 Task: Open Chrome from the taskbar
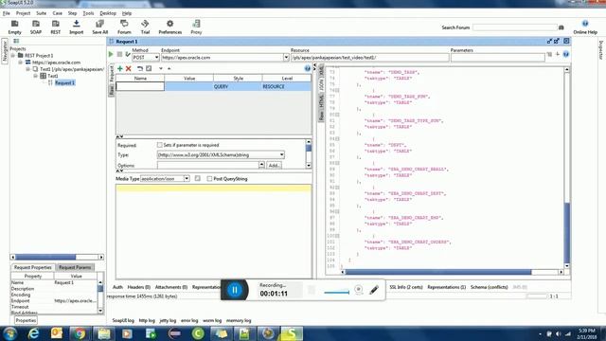[80, 333]
